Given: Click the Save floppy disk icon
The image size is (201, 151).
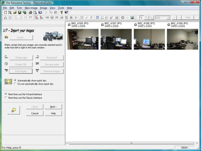Looking at the screenshot, I should (20, 13).
